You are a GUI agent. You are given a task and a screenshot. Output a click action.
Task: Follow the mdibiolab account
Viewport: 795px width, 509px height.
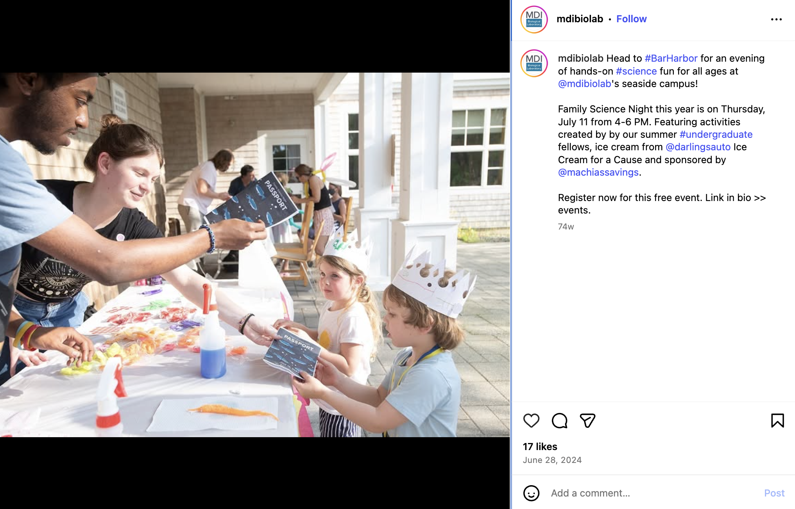631,19
